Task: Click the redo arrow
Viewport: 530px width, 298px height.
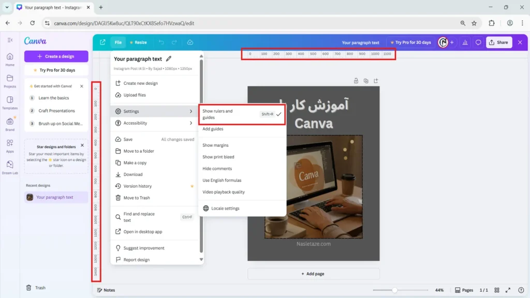Action: (x=174, y=42)
